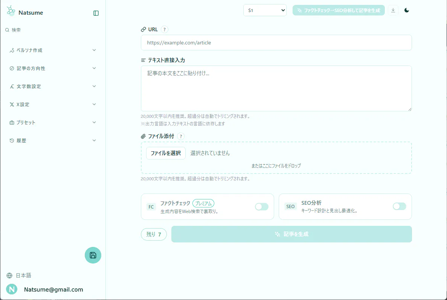Click the プレミアム badge
Image resolution: width=447 pixels, height=300 pixels.
pos(203,203)
